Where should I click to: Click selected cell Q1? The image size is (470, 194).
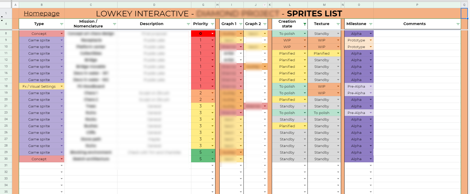[464, 13]
